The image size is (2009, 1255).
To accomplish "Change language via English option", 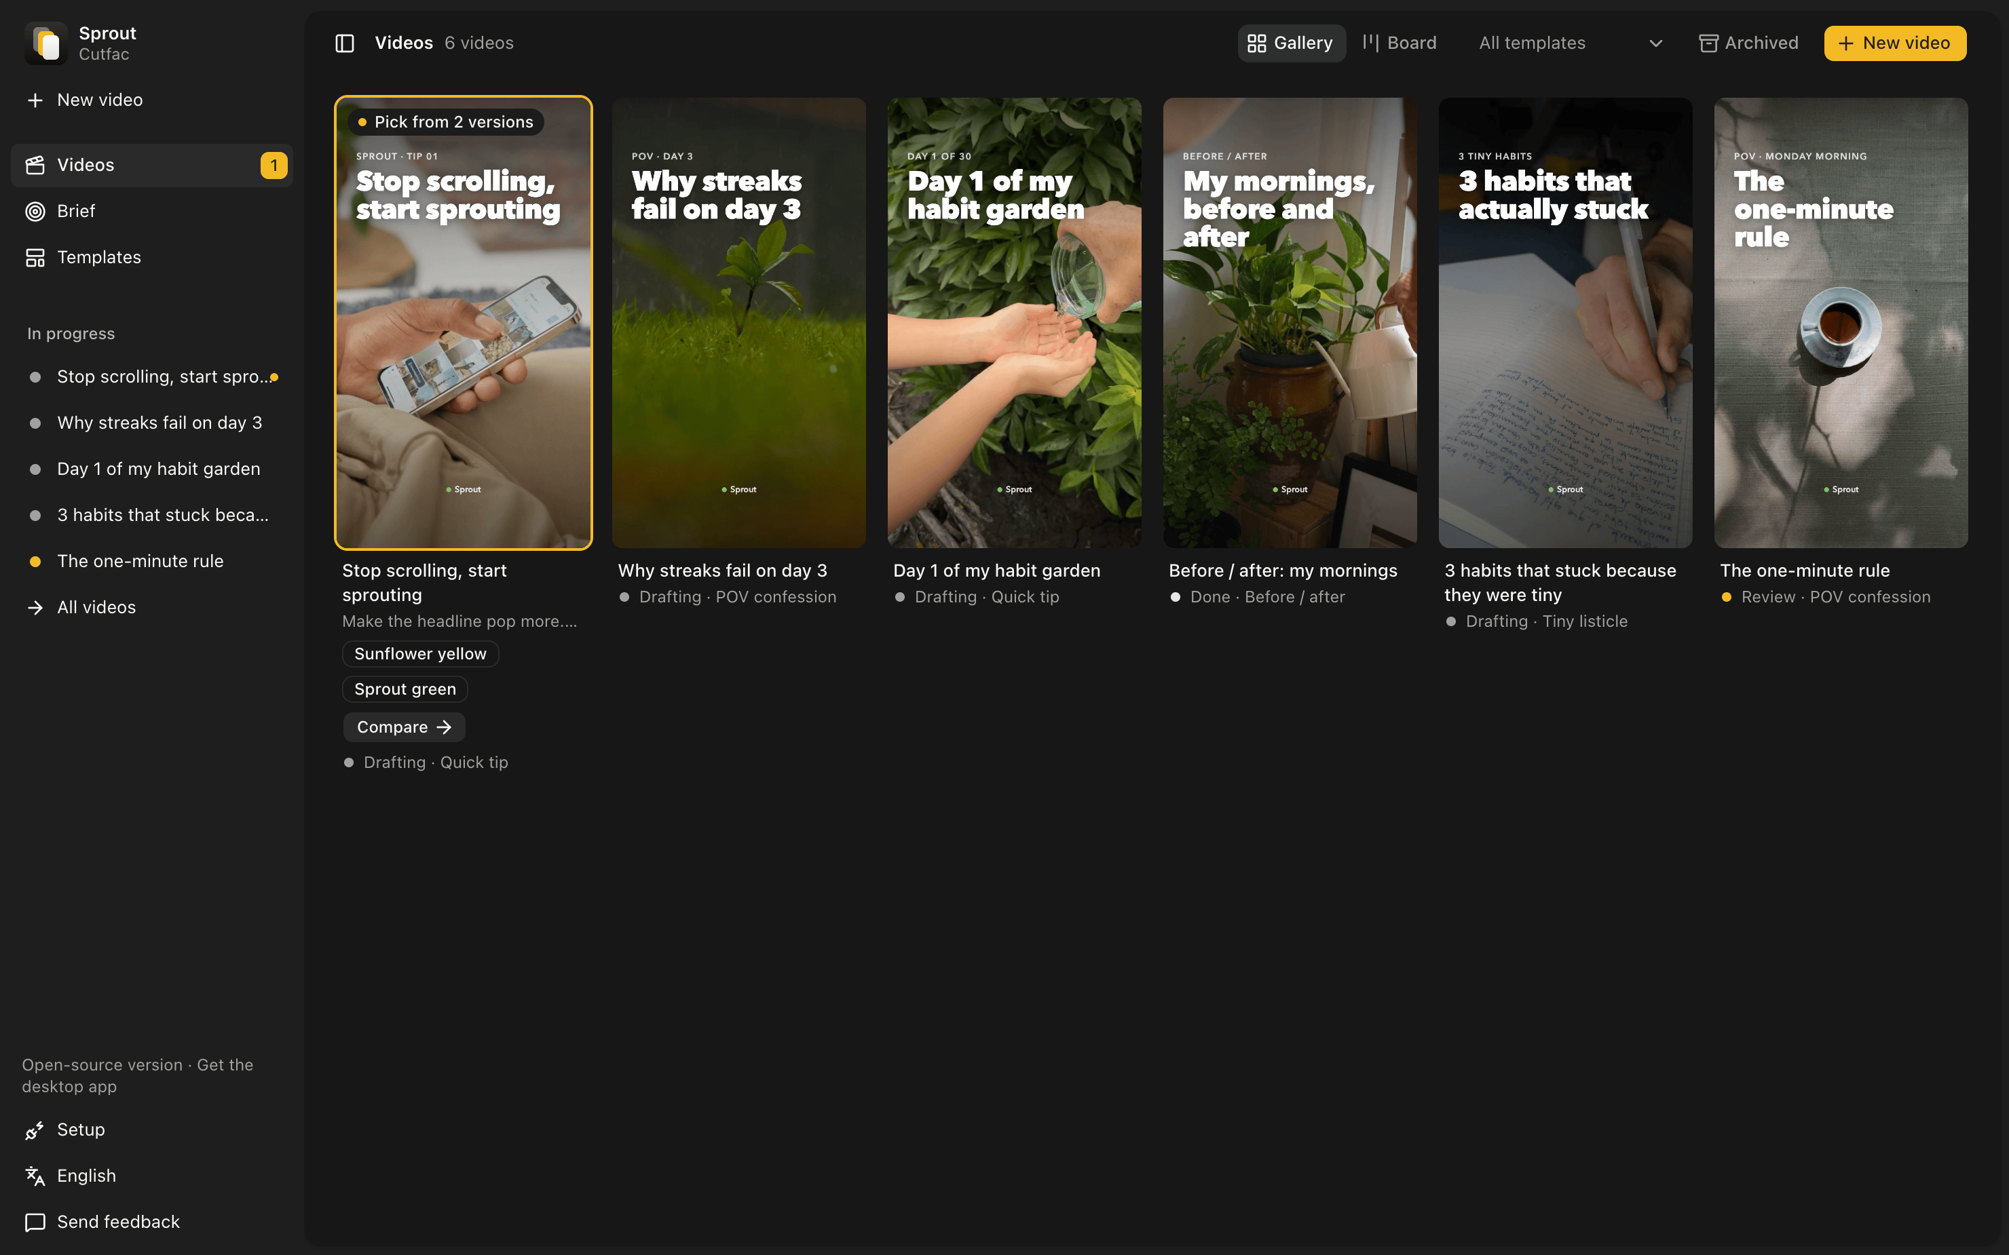I will point(152,1176).
